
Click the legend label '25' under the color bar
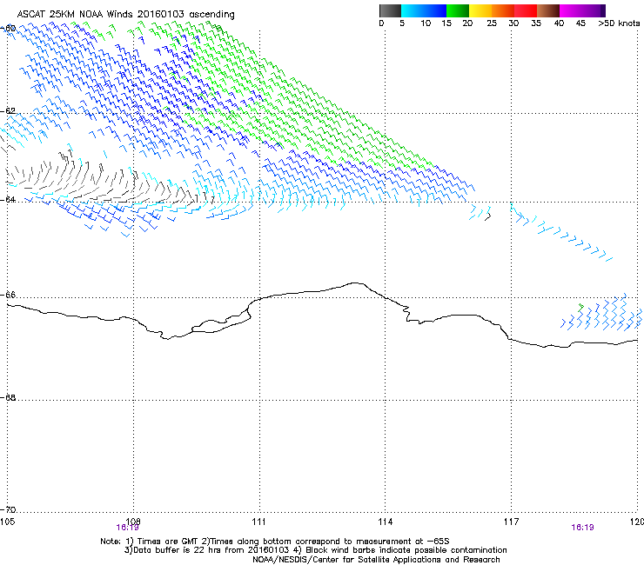click(x=492, y=23)
